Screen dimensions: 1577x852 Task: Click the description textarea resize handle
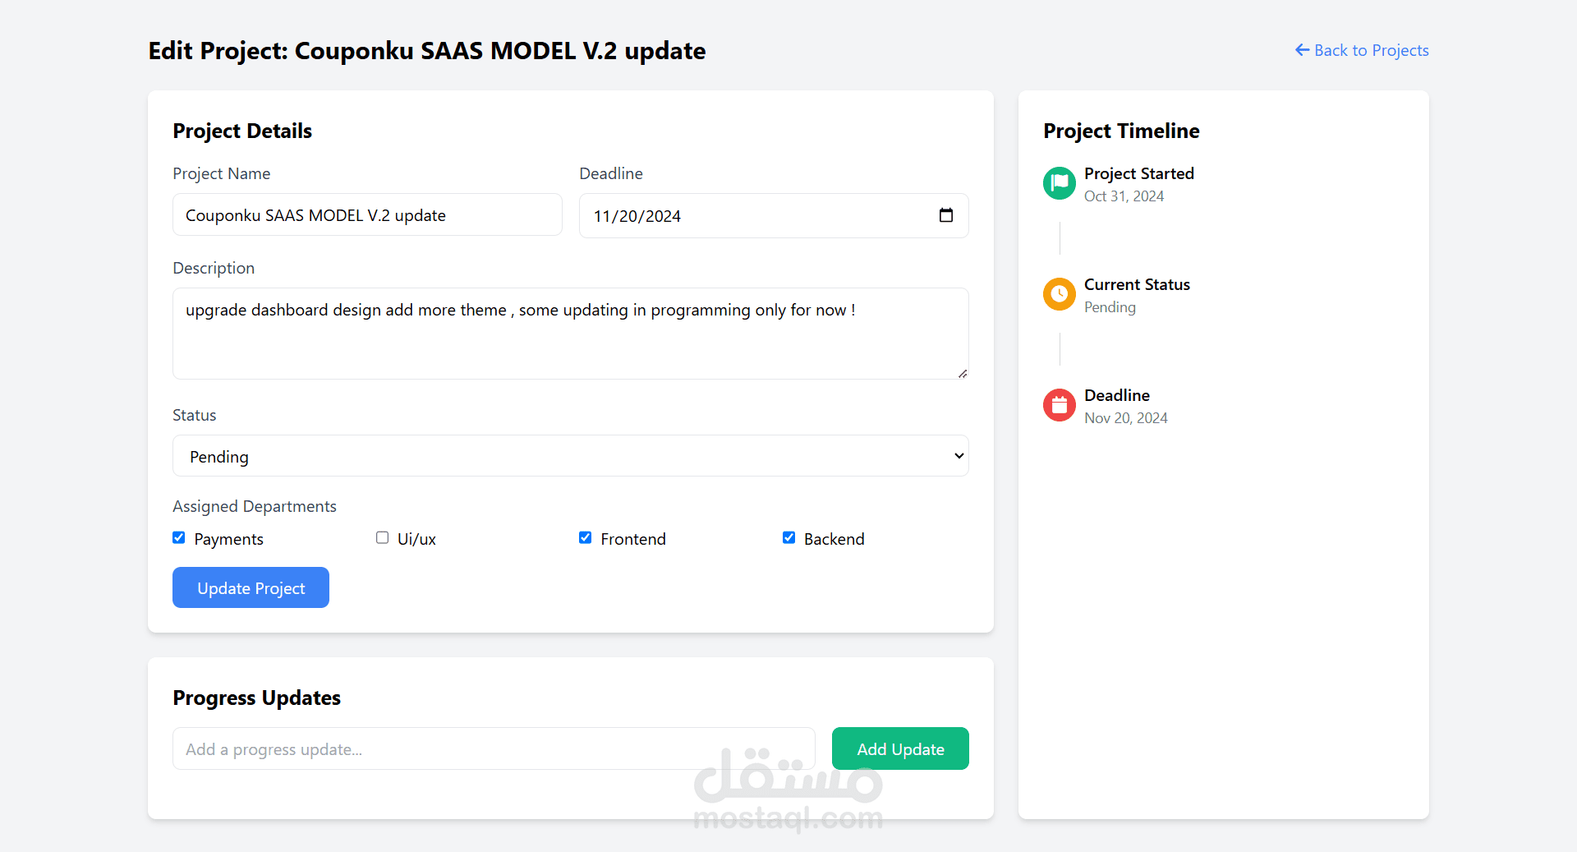[963, 373]
